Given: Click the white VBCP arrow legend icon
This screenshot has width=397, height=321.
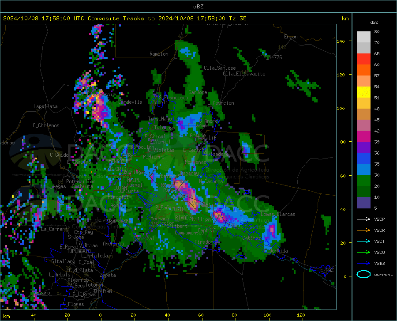Looking at the screenshot, I should pyautogui.click(x=363, y=219).
